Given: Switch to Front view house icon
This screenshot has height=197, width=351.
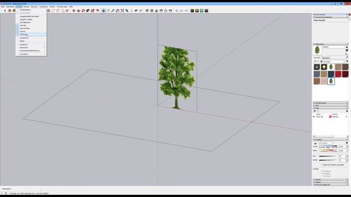Looking at the screenshot, I should click(x=156, y=10).
